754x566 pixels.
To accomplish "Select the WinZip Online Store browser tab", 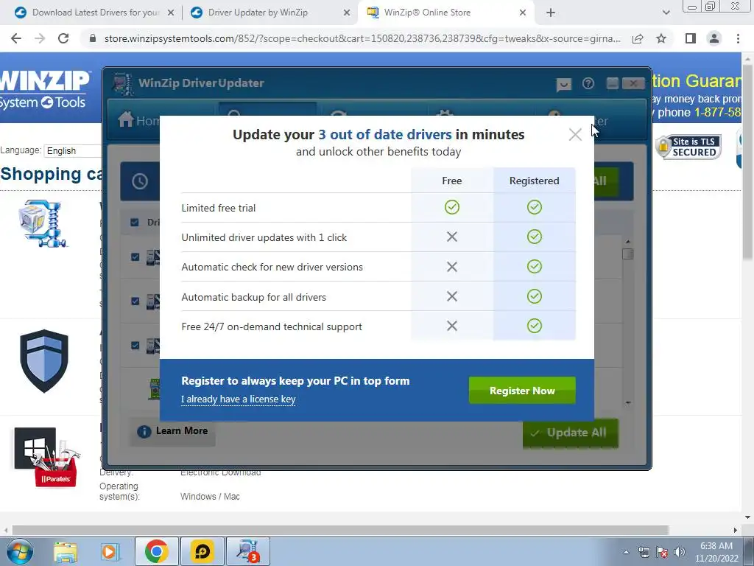I will [445, 13].
